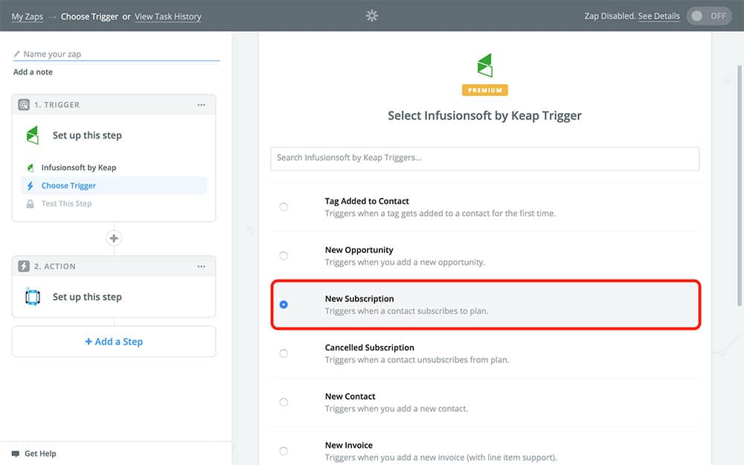
Task: Choose the Cancelled Subscription radio button
Action: tap(283, 353)
